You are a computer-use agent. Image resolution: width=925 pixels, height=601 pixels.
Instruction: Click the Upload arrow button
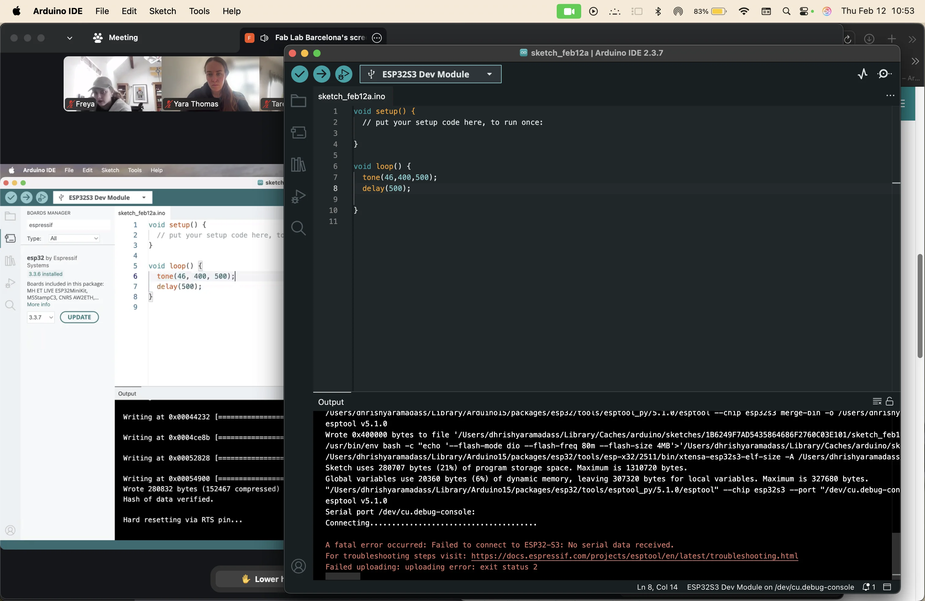(321, 74)
